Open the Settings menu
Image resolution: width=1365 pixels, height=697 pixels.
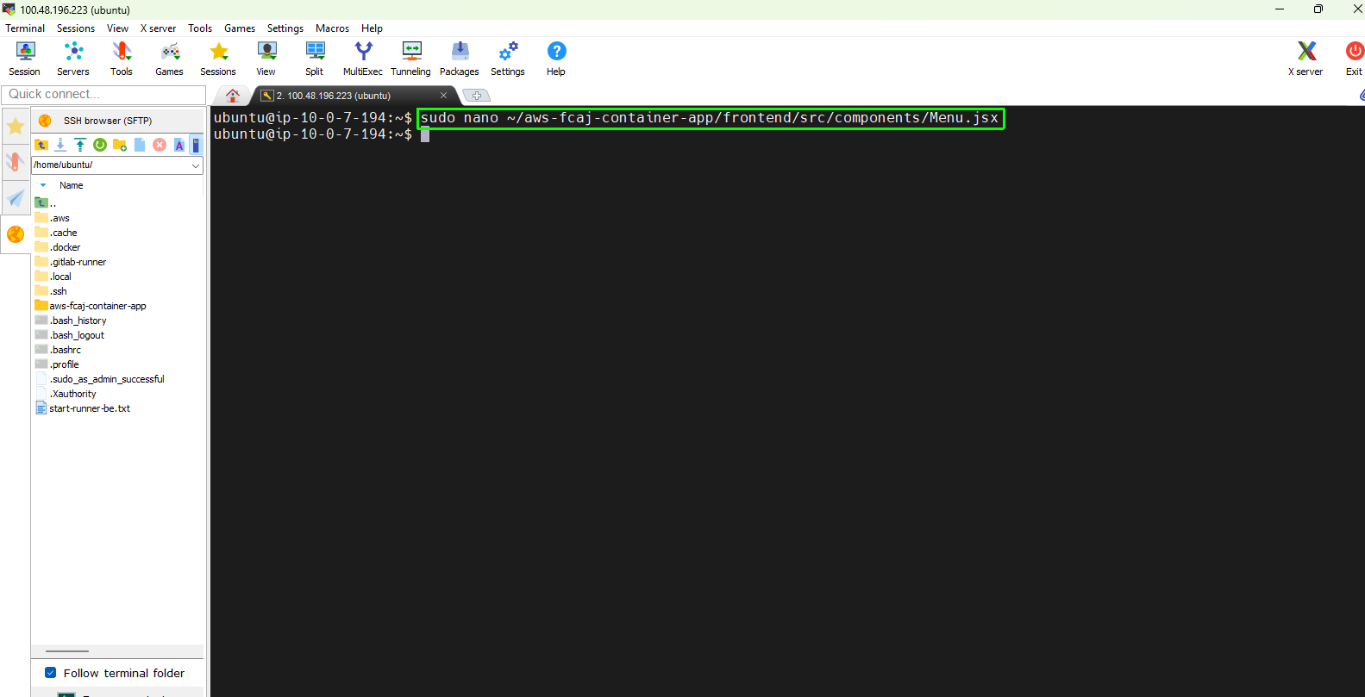pos(285,28)
